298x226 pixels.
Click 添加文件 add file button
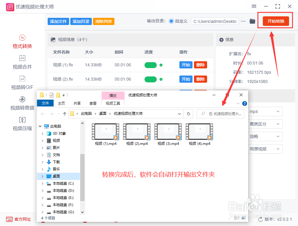[x=58, y=21]
